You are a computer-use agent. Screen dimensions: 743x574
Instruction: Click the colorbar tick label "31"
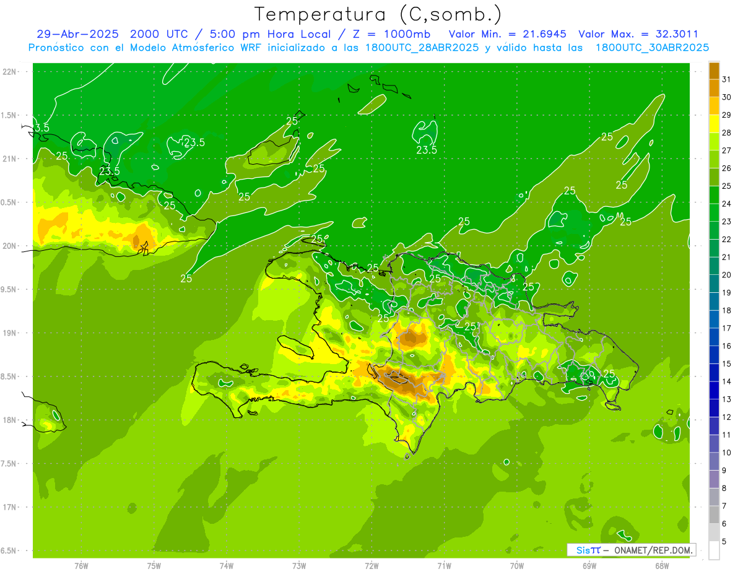pos(727,79)
